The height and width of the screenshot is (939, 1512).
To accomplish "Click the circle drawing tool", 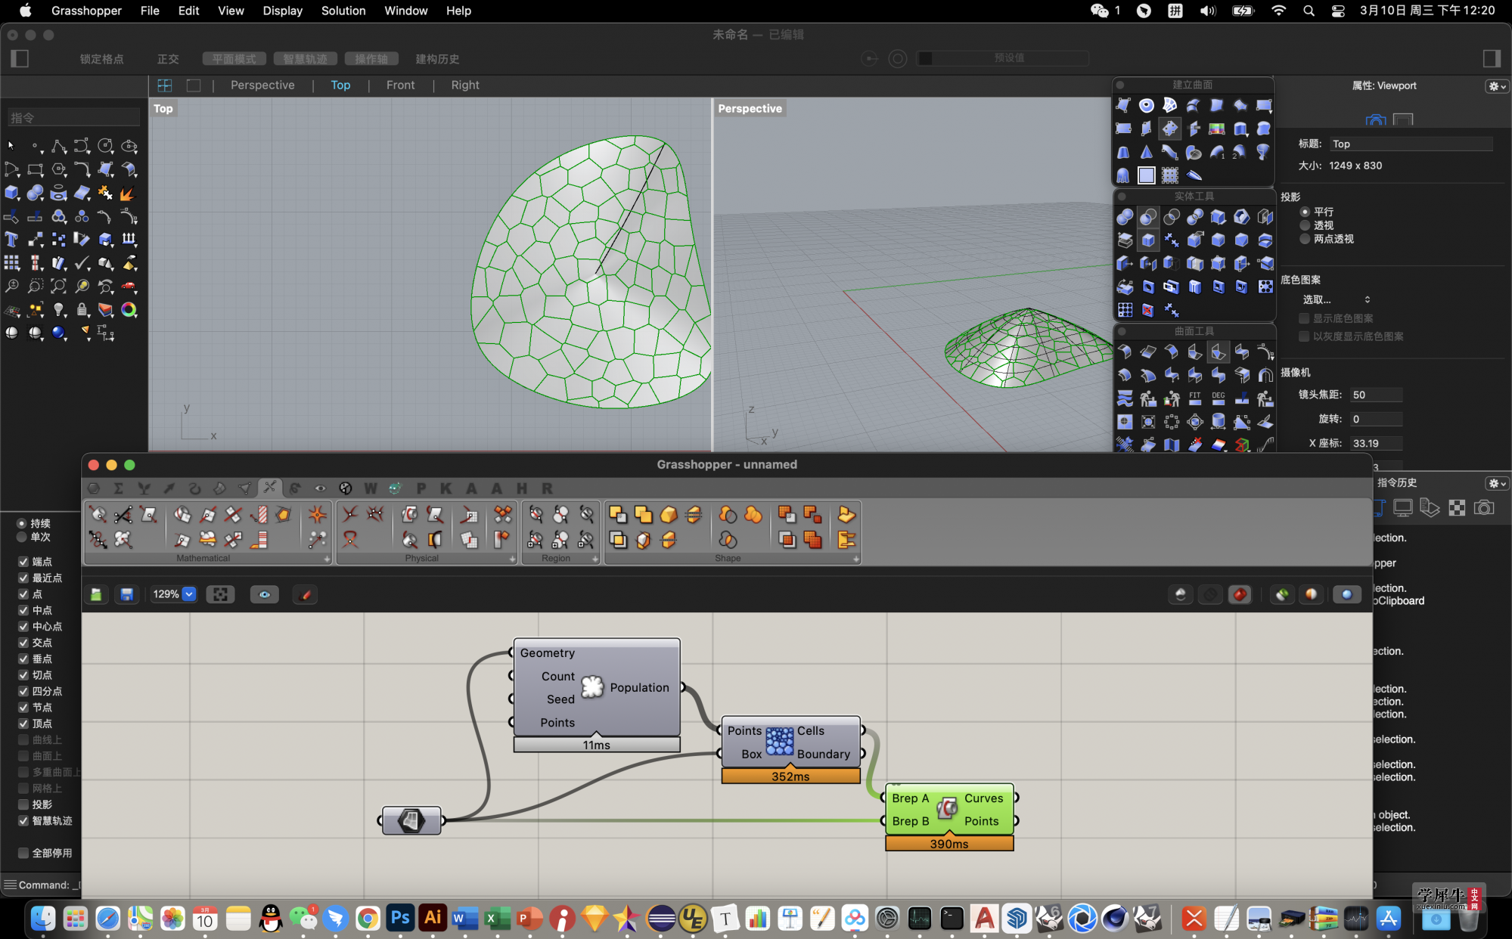I will click(x=105, y=146).
